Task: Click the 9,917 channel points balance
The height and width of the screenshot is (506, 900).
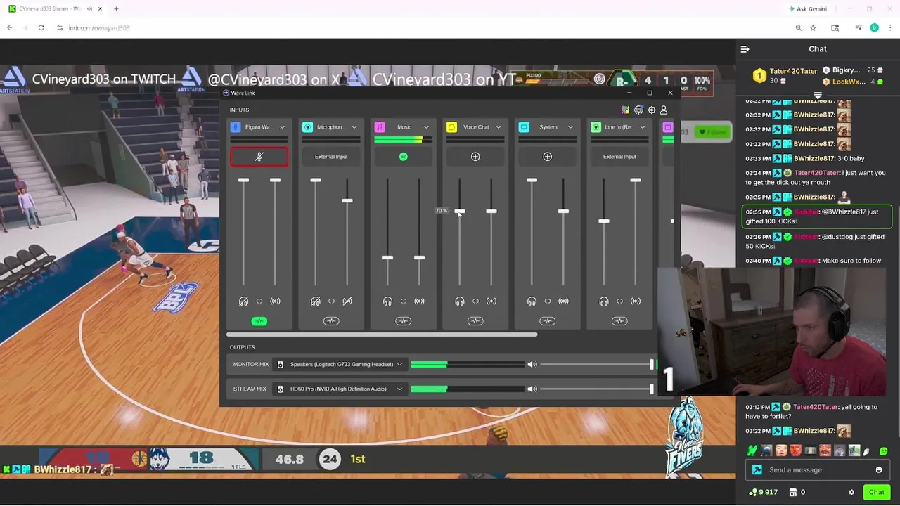Action: [764, 493]
